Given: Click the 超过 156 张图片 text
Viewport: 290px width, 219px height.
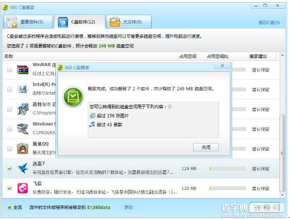Looking at the screenshot, I should click(x=113, y=115).
